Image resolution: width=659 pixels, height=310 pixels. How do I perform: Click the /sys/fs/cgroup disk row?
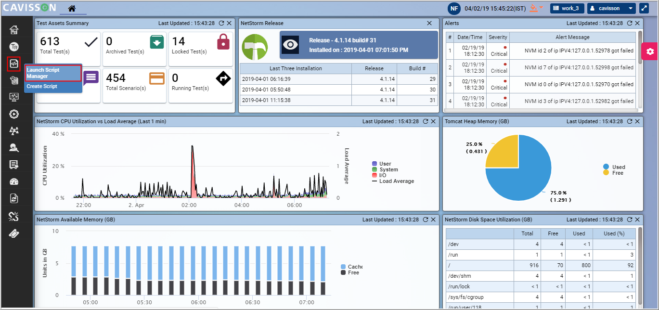click(541, 297)
